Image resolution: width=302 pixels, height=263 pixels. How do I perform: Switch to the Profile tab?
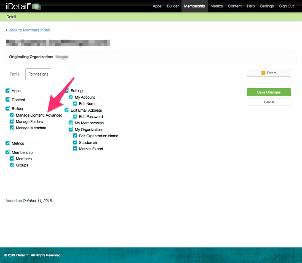tap(15, 74)
